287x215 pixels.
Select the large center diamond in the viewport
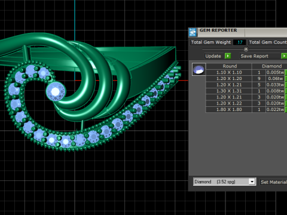click(56, 91)
